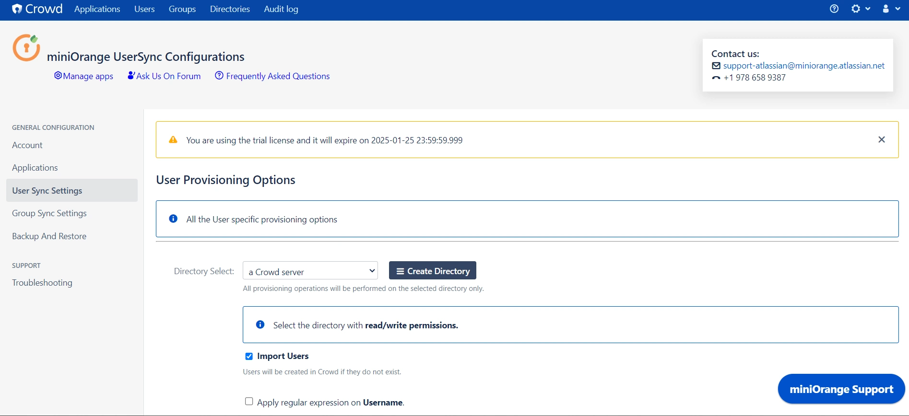909x416 pixels.
Task: Open the Frequently Asked Questions link
Action: (277, 76)
